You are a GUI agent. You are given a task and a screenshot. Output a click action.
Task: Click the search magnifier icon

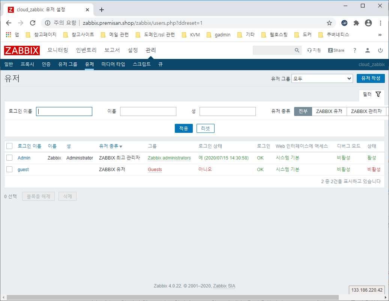click(297, 50)
